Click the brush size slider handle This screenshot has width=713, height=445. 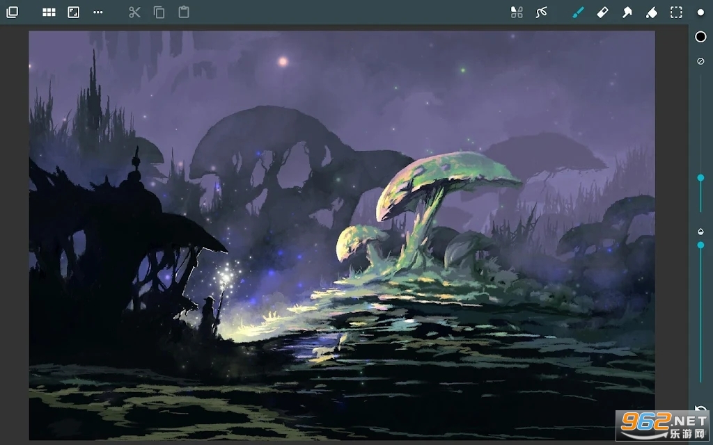[x=700, y=178]
